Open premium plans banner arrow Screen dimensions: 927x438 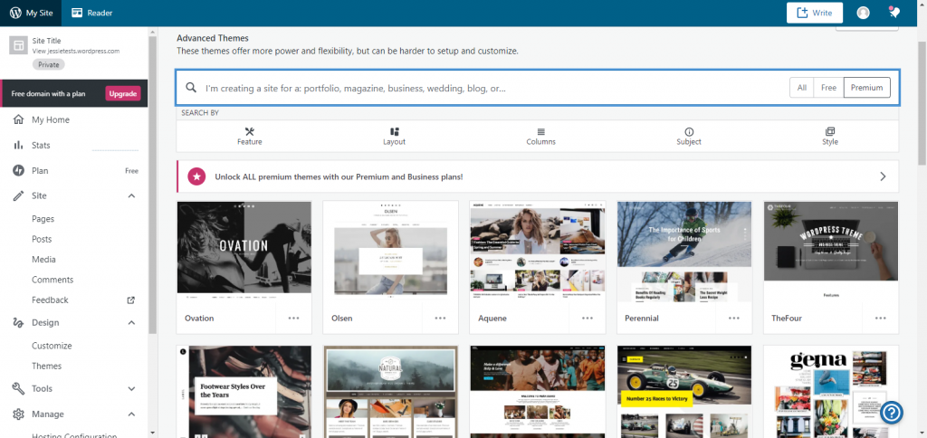tap(883, 176)
